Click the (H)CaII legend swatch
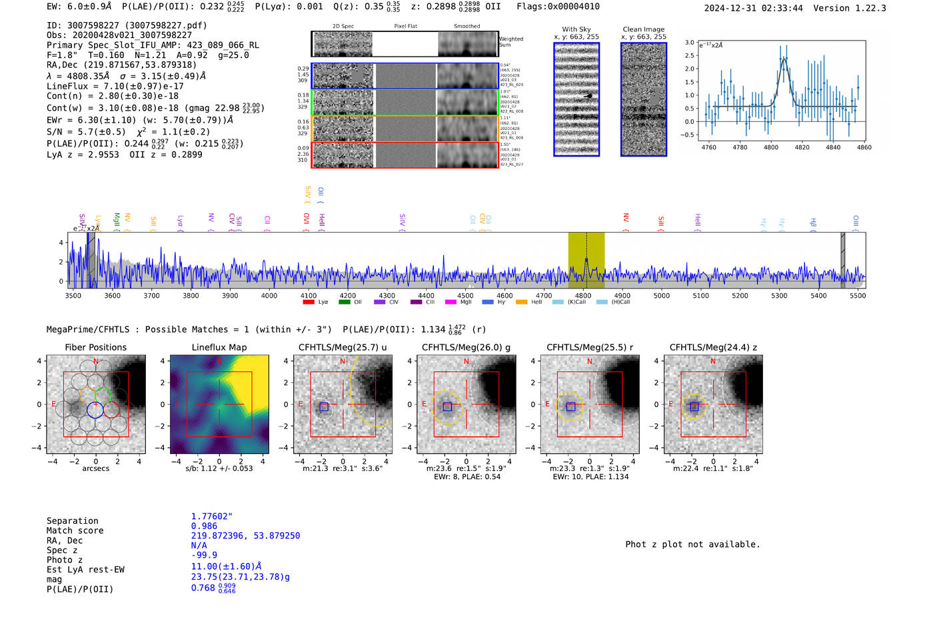The height and width of the screenshot is (635, 933). click(x=602, y=302)
